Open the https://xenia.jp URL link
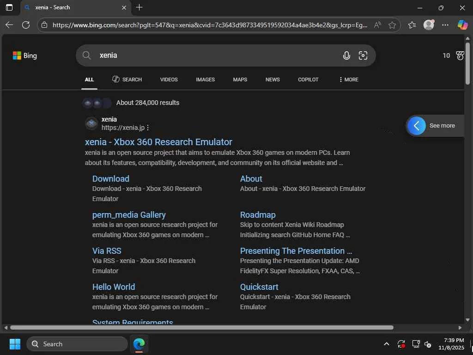 (x=123, y=128)
